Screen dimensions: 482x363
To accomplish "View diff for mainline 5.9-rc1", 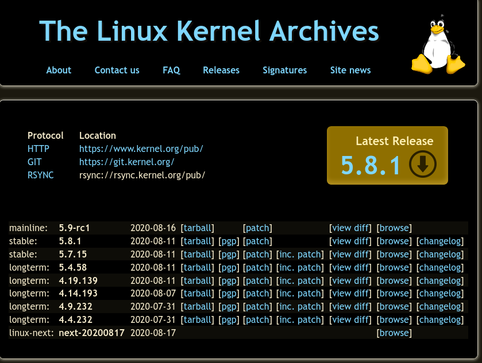I will (350, 228).
